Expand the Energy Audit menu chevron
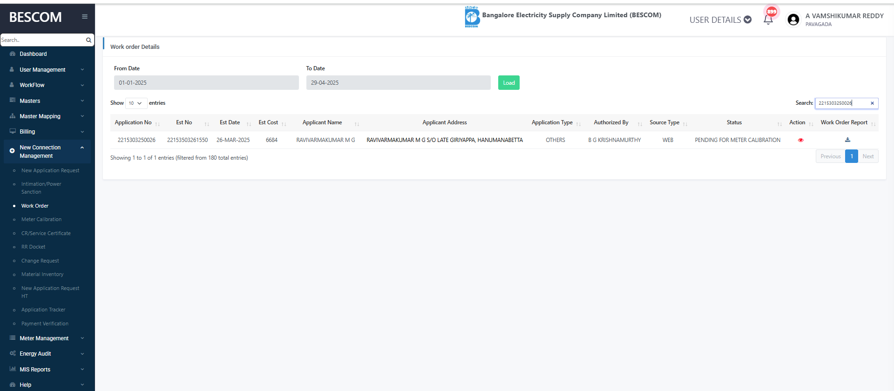Viewport: 894px width, 391px height. [x=82, y=354]
